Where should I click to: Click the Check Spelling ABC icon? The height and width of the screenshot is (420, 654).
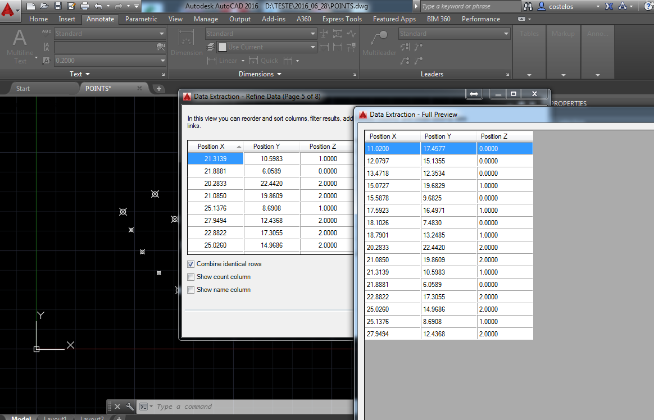[x=46, y=33]
